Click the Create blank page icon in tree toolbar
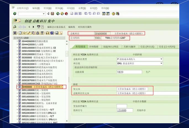Viewport: 189px width, 128px height. pos(20,33)
